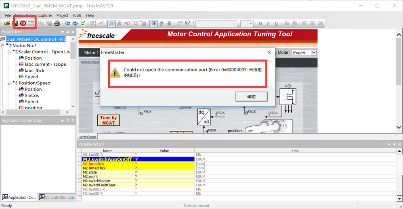Image resolution: width=403 pixels, height=209 pixels.
Task: Collapse the Scalar Control tree node
Action: 9,52
